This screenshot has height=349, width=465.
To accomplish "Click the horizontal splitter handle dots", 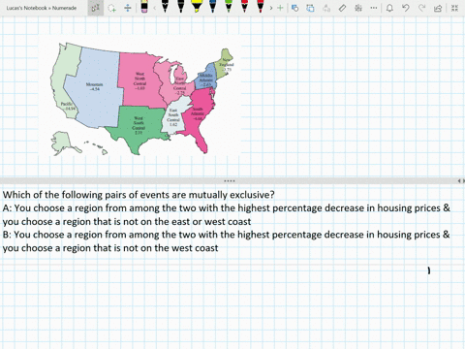I will point(230,181).
